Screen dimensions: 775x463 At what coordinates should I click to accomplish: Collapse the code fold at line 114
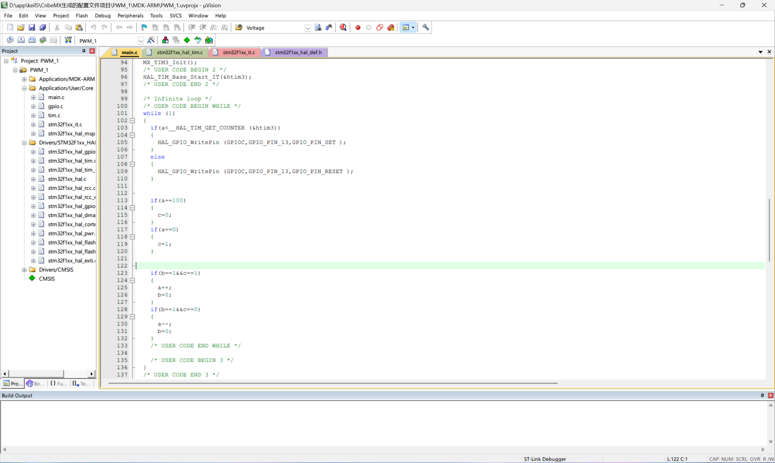[x=132, y=208]
